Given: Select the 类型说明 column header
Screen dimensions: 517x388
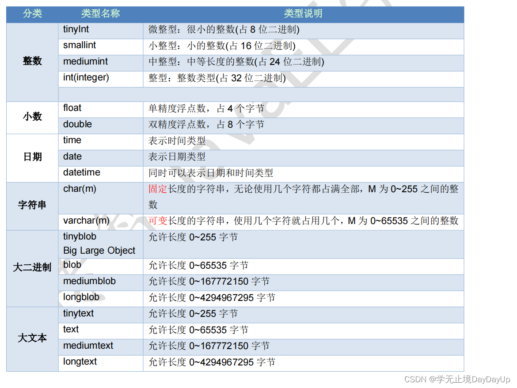Looking at the screenshot, I should tap(303, 14).
